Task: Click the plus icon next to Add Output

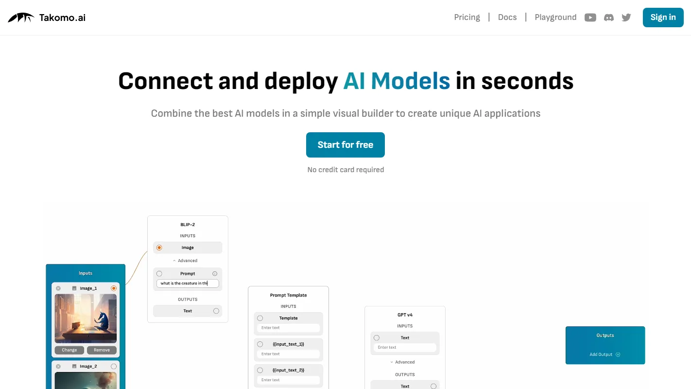Action: tap(618, 354)
